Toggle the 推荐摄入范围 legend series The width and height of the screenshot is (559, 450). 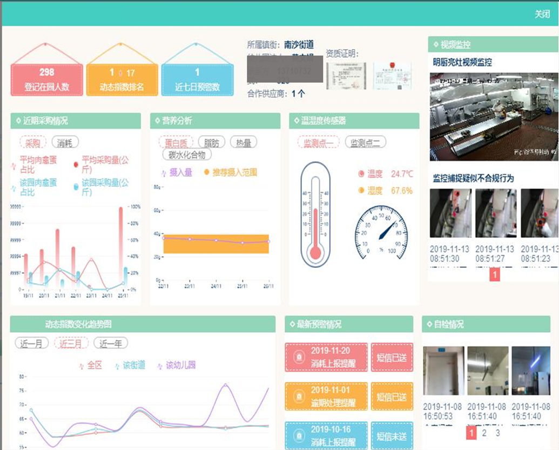pyautogui.click(x=230, y=172)
